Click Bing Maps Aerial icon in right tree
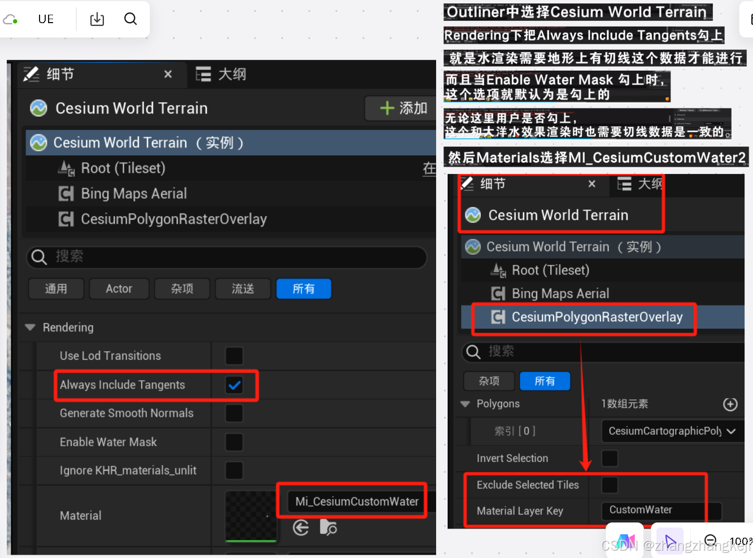Image resolution: width=753 pixels, height=558 pixels. 498,294
